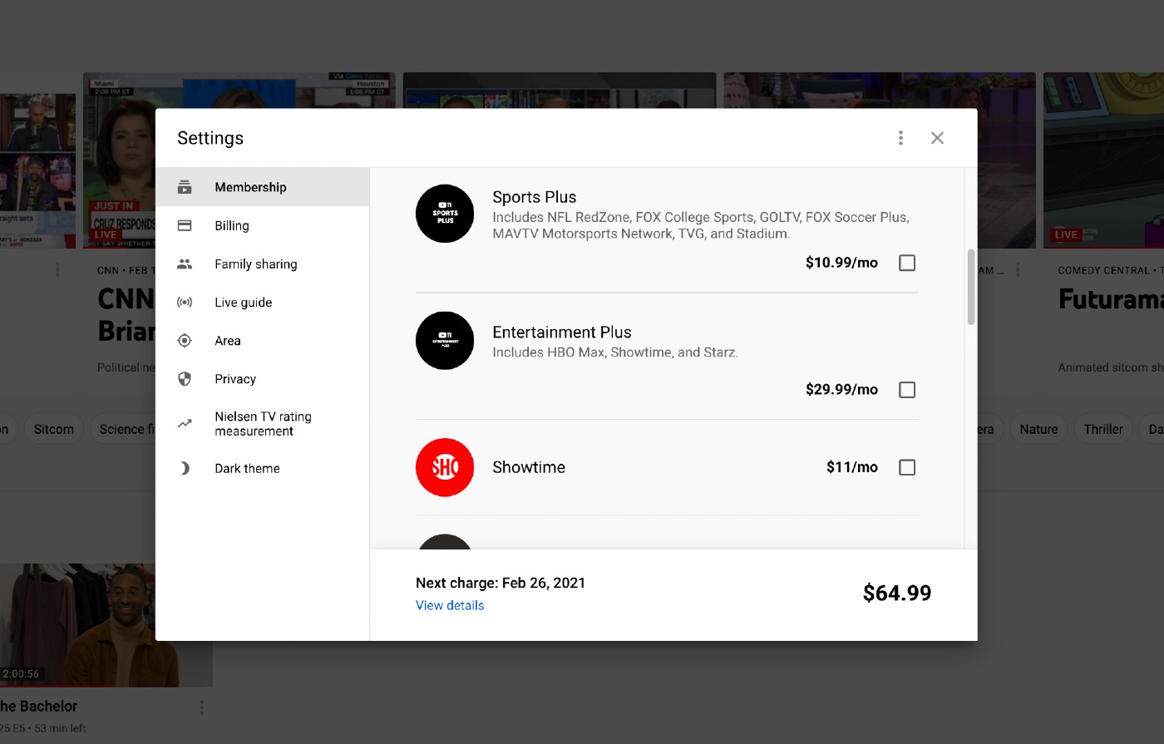Screen dimensions: 1164x744
Task: Switch to Family sharing settings
Action: tap(255, 264)
